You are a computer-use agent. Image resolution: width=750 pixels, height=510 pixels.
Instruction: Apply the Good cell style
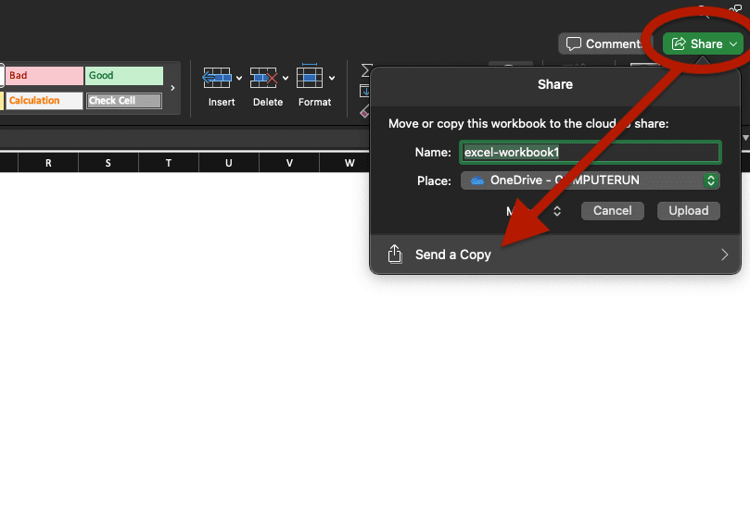(123, 76)
